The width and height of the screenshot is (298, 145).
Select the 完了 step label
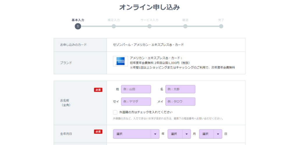pos(221,20)
